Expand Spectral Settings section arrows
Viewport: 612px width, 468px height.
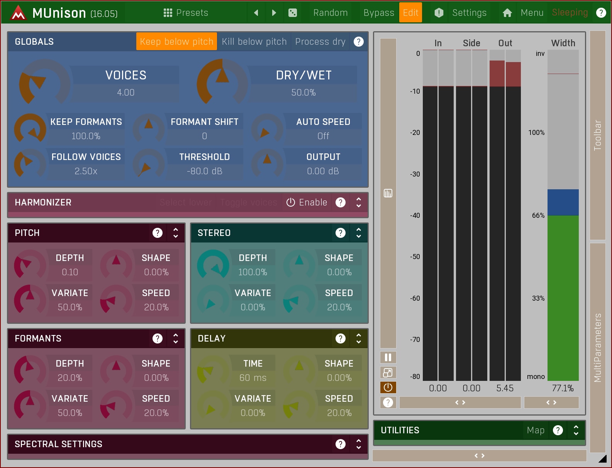pyautogui.click(x=359, y=444)
